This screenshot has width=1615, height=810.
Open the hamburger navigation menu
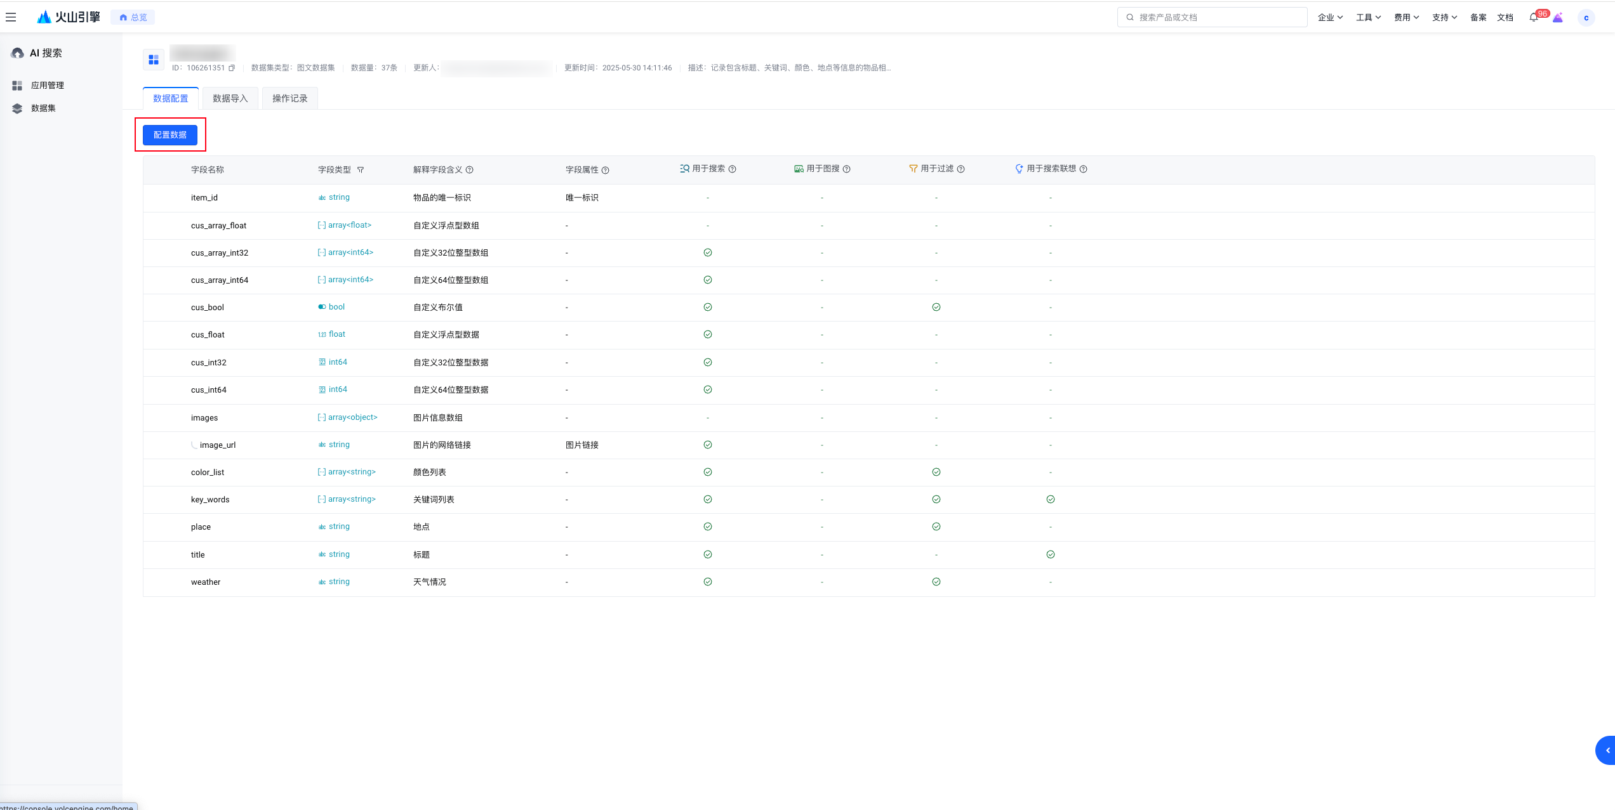(x=11, y=17)
